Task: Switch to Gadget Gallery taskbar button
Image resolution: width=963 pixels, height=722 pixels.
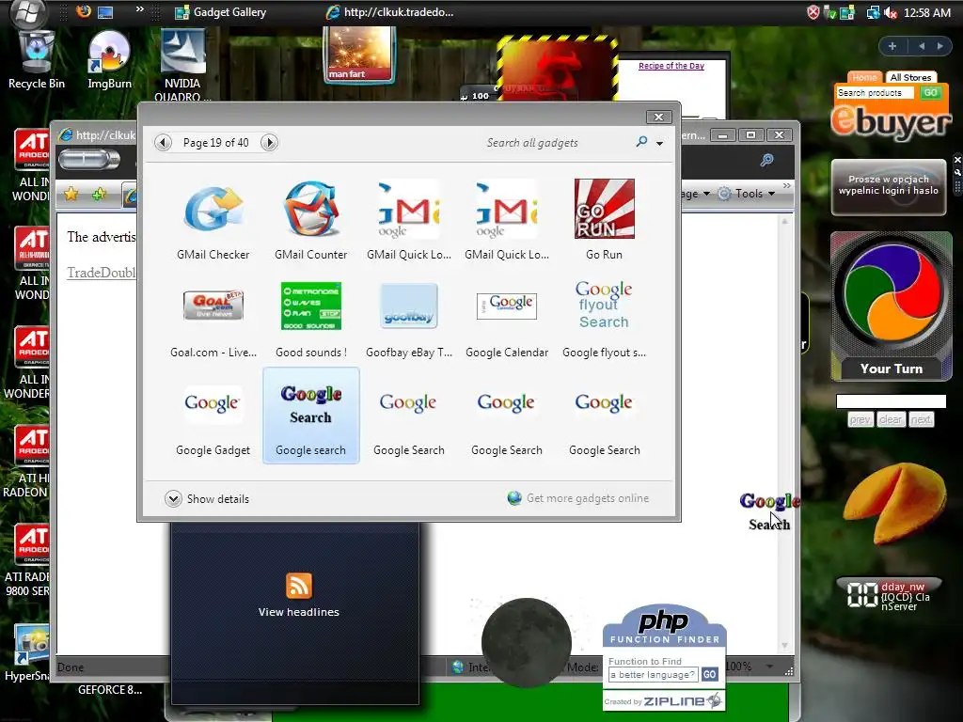Action: (221, 12)
